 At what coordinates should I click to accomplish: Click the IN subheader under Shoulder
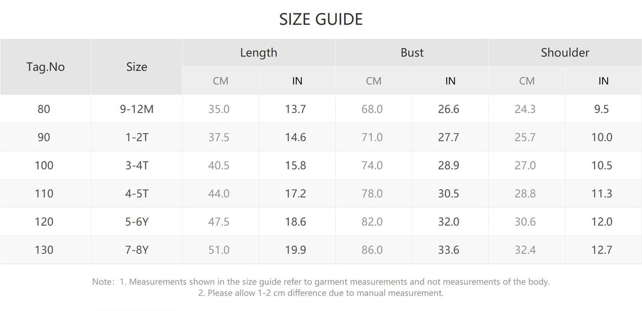[603, 81]
